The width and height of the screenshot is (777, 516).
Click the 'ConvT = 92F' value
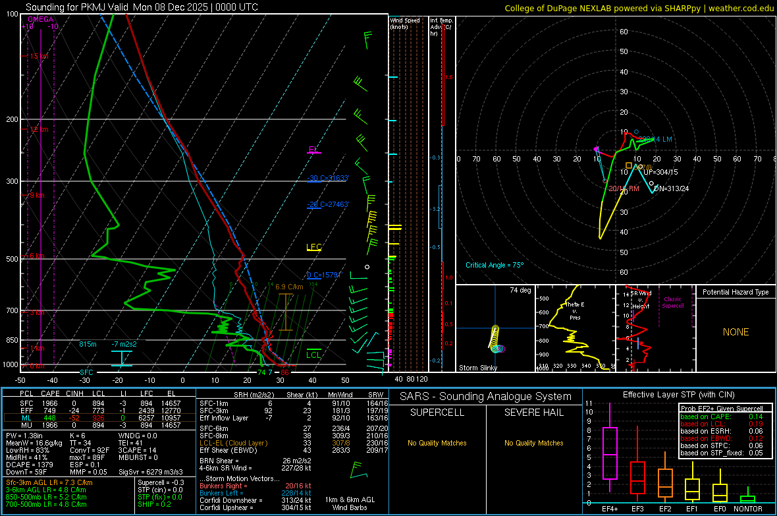90,451
